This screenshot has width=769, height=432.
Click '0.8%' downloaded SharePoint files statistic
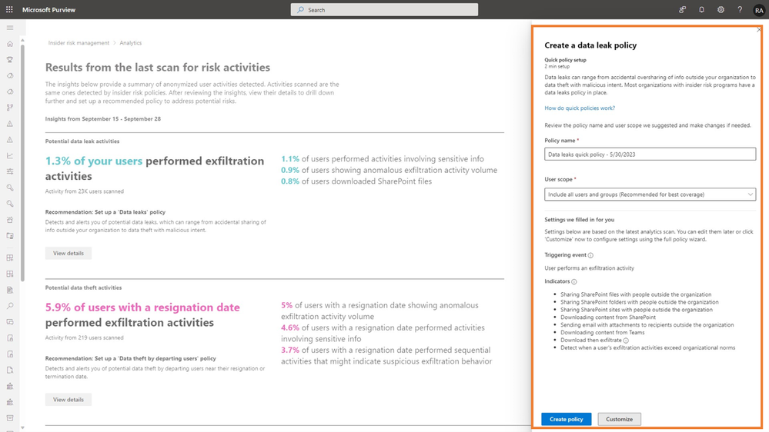click(x=290, y=181)
